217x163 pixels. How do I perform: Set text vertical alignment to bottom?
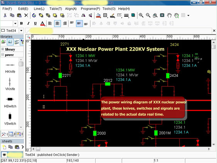tap(86, 24)
